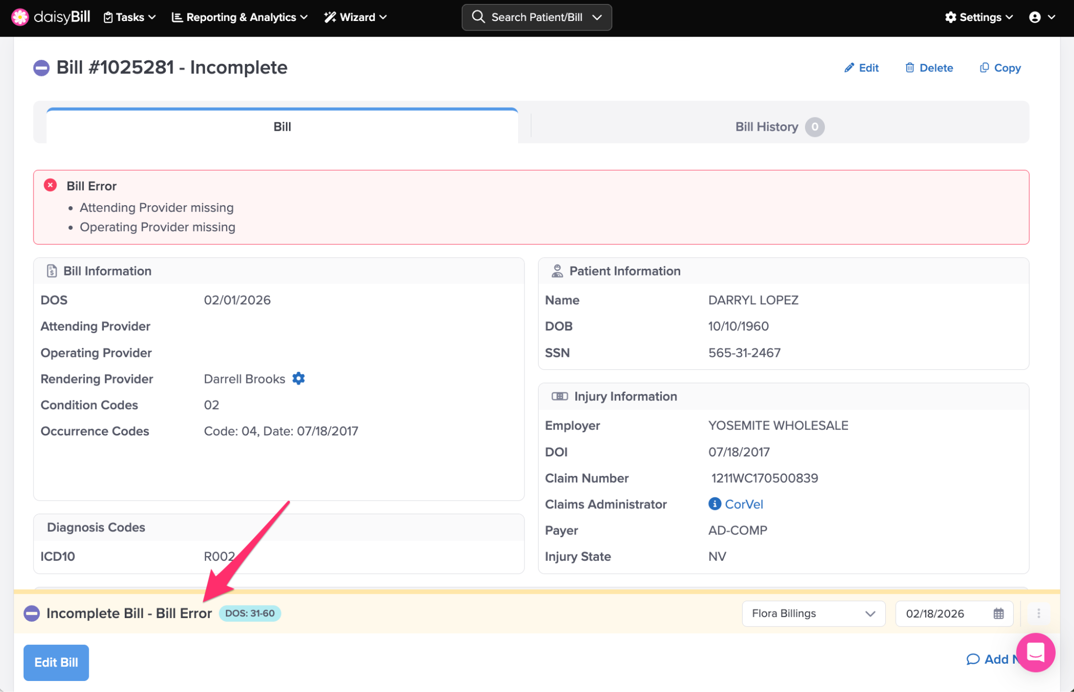Click the purple Incomplete status icon by bill title
The width and height of the screenshot is (1074, 692).
41,68
